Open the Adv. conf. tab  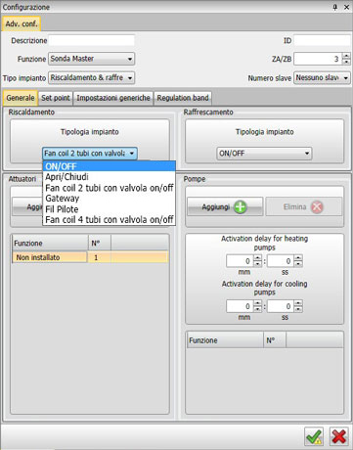[x=22, y=23]
